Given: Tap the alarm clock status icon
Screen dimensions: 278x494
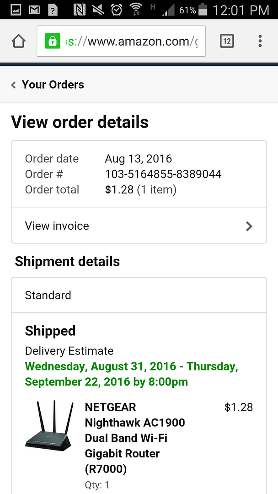Looking at the screenshot, I should point(117,10).
